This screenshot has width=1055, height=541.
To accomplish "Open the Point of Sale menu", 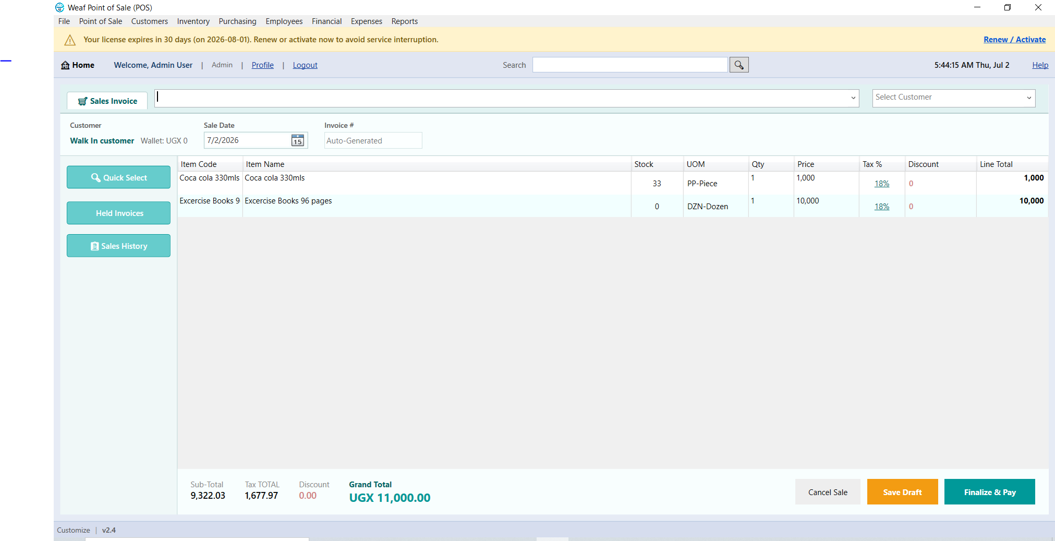I will point(101,21).
